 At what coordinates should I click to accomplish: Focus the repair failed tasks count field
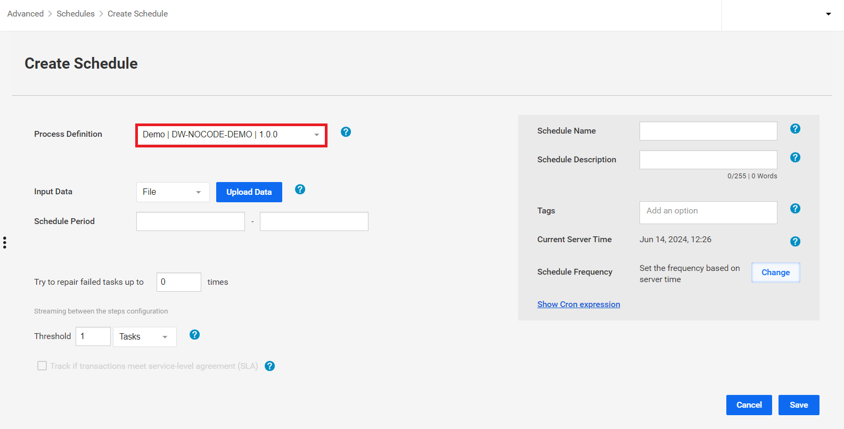(x=178, y=282)
